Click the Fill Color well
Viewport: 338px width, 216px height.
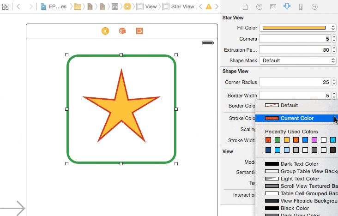(294, 28)
